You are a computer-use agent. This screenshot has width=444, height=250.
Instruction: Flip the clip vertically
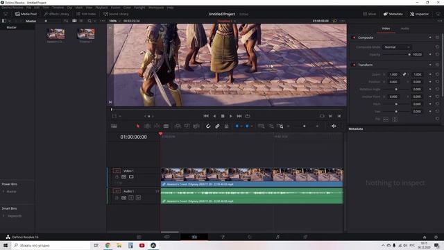(x=395, y=119)
